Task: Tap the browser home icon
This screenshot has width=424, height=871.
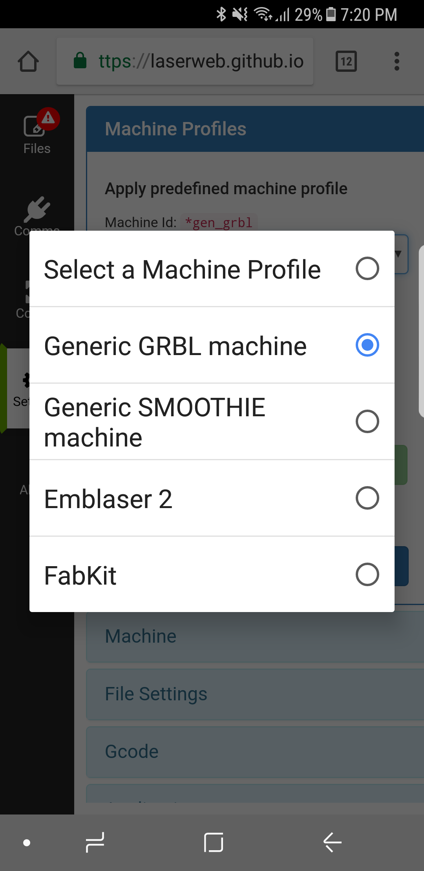Action: pyautogui.click(x=28, y=62)
